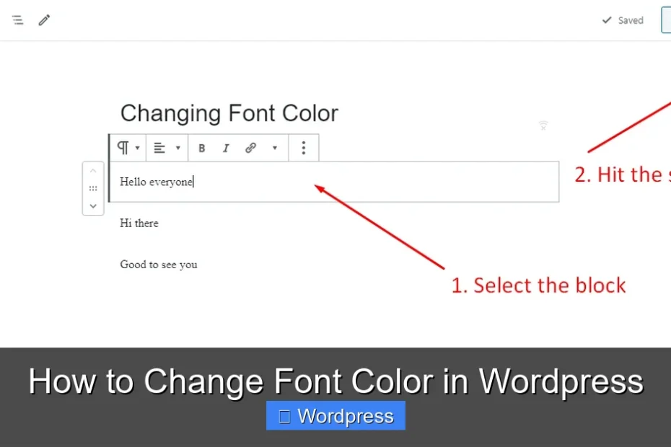
Task: Select the pencil edit mode icon
Action: (x=44, y=19)
